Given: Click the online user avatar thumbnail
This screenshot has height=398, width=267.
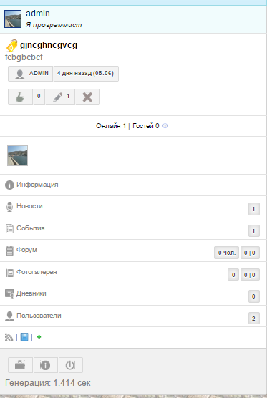Looking at the screenshot, I should click(17, 155).
